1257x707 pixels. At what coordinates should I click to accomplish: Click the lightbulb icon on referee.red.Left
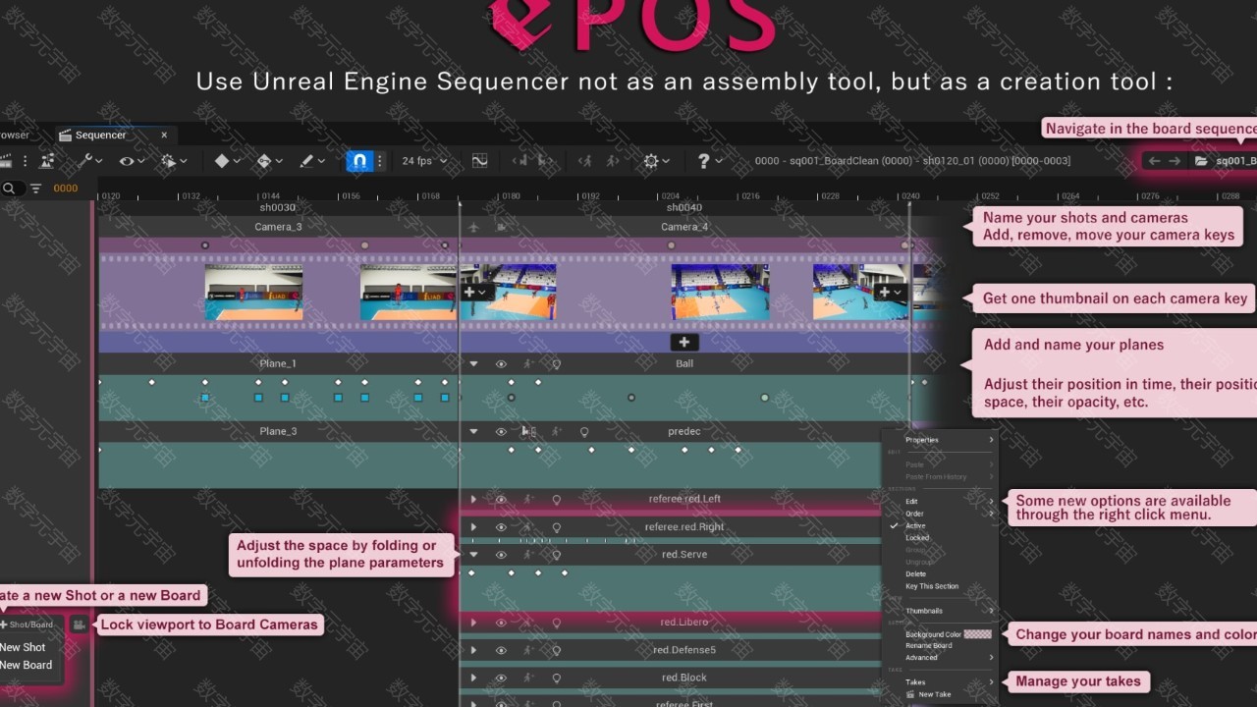click(556, 499)
